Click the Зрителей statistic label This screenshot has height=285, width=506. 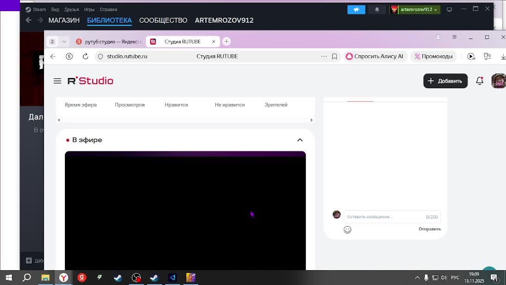point(276,105)
